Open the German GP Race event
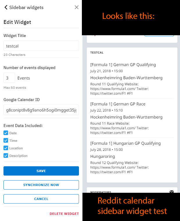 click(x=118, y=104)
